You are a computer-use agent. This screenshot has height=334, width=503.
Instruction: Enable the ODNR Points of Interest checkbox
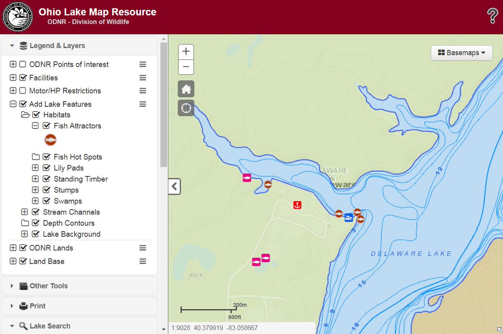point(23,65)
